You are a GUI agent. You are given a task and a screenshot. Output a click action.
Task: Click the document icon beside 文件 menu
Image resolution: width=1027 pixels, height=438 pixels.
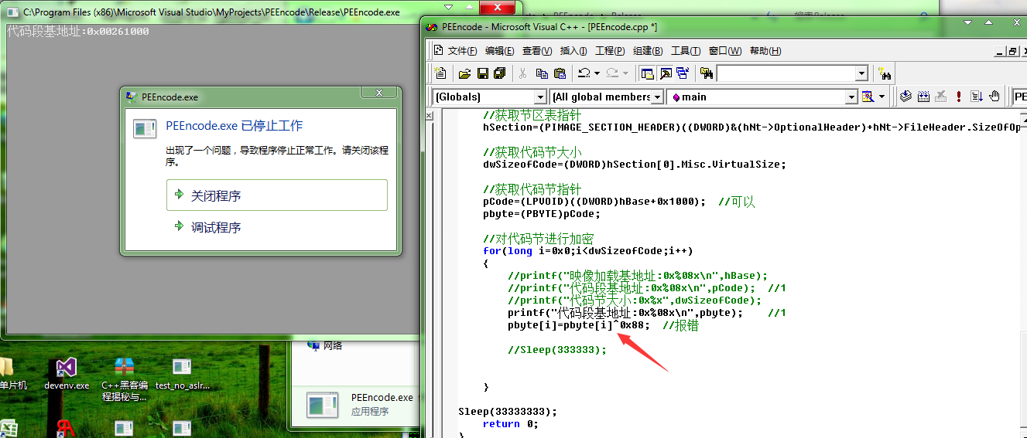coord(438,50)
